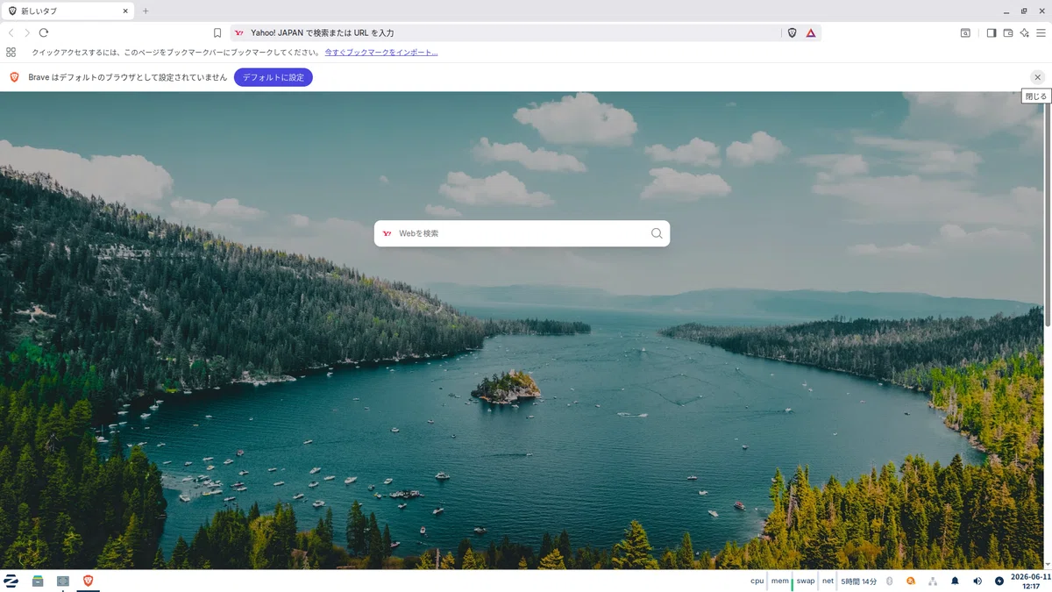The width and height of the screenshot is (1052, 592).
Task: Open a new tab with plus button
Action: coord(146,11)
